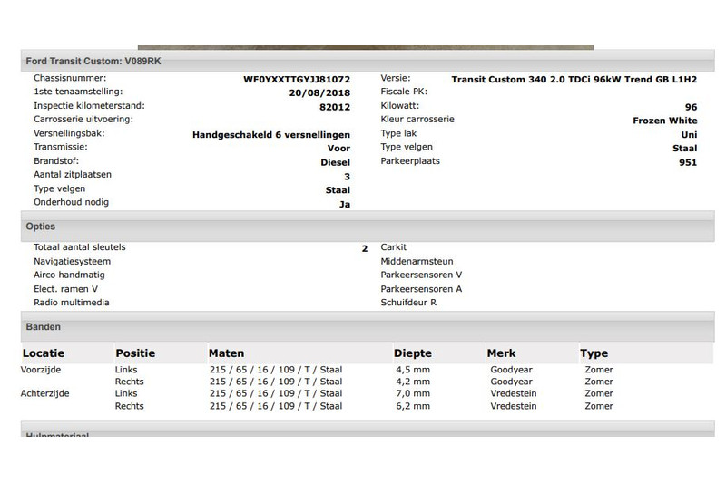Click the Voorzijde row label
The image size is (726, 483).
[45, 370]
